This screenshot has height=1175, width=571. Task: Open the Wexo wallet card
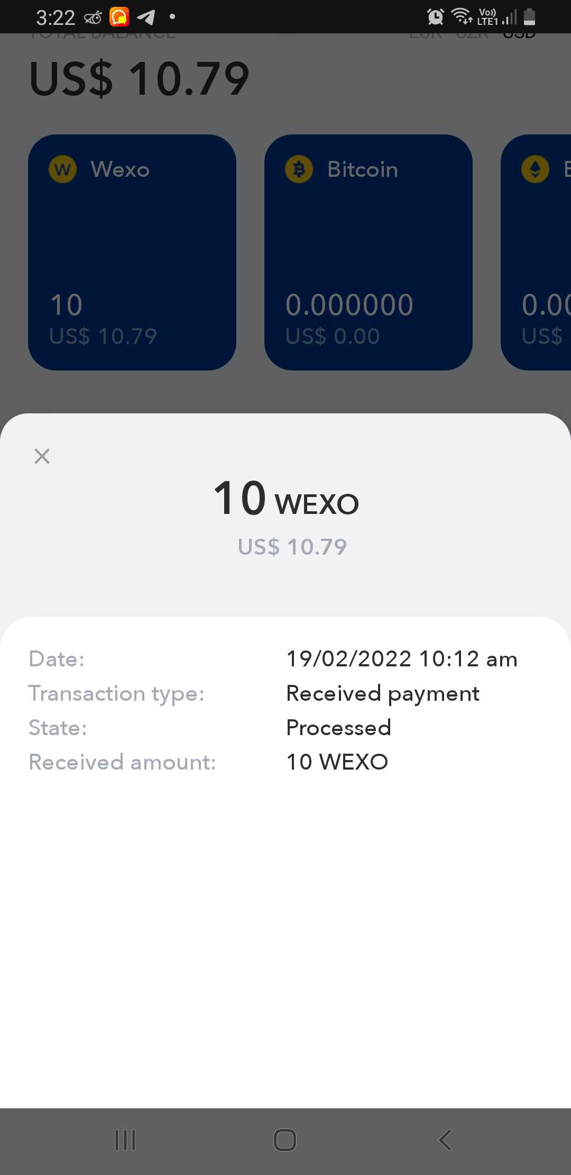click(132, 252)
